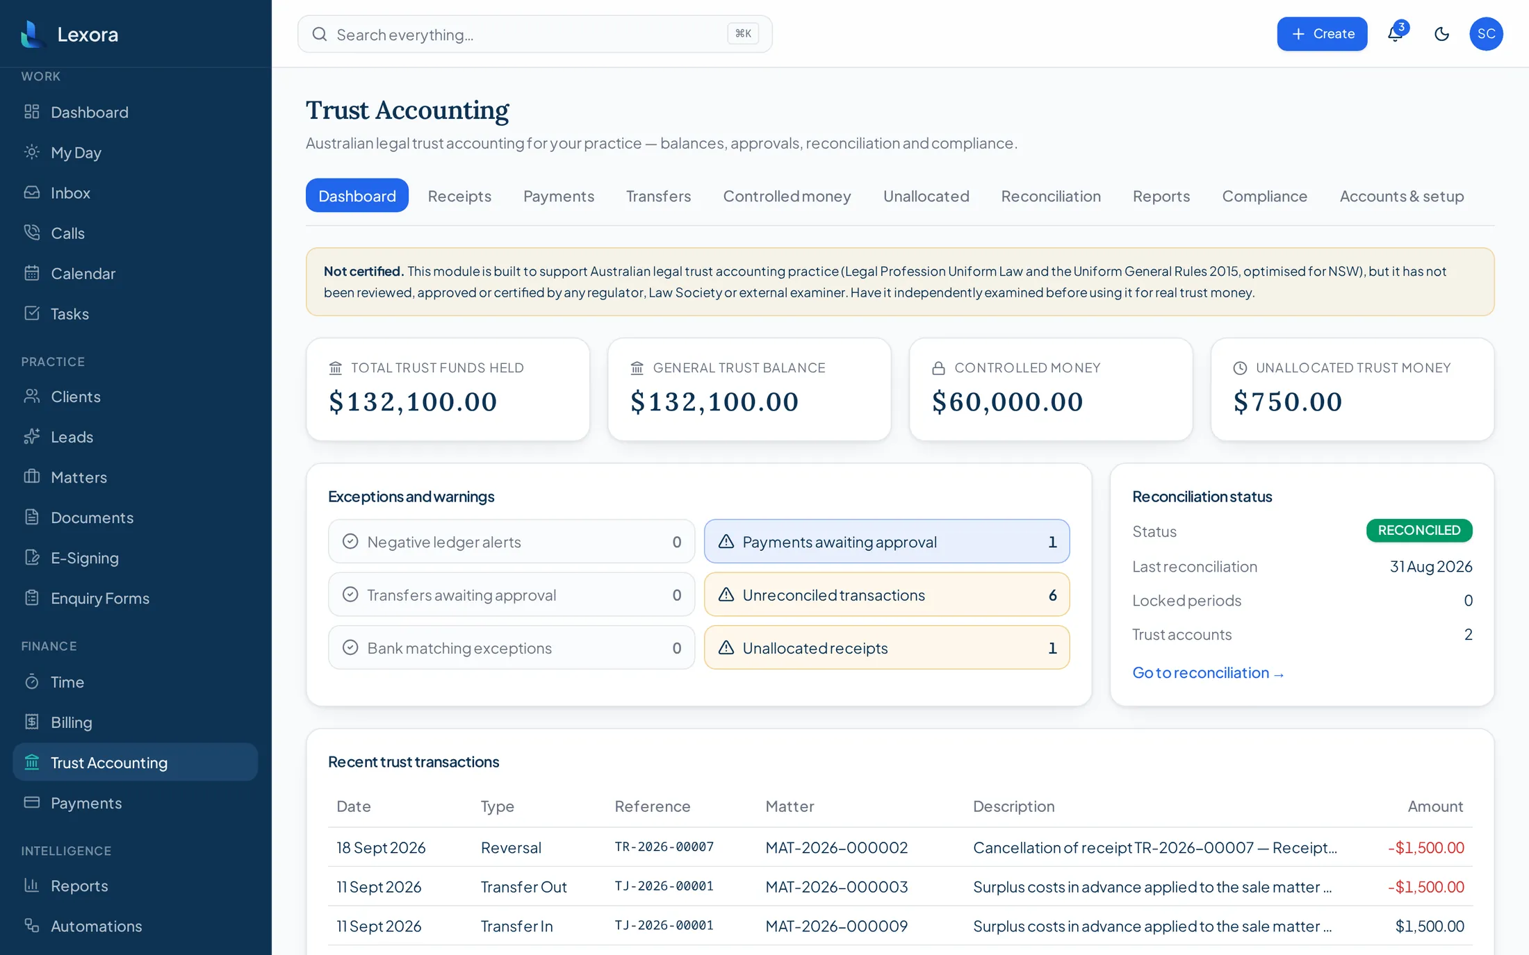Open the Compliance tab

1265,196
